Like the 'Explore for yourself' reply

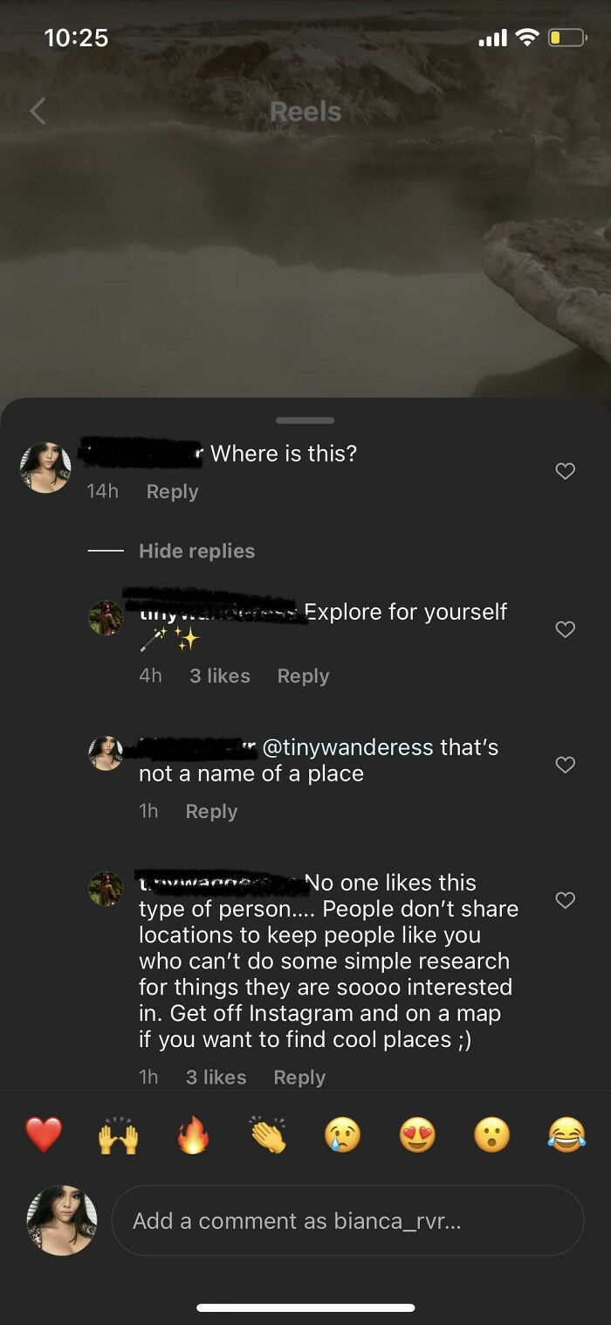[x=566, y=629]
